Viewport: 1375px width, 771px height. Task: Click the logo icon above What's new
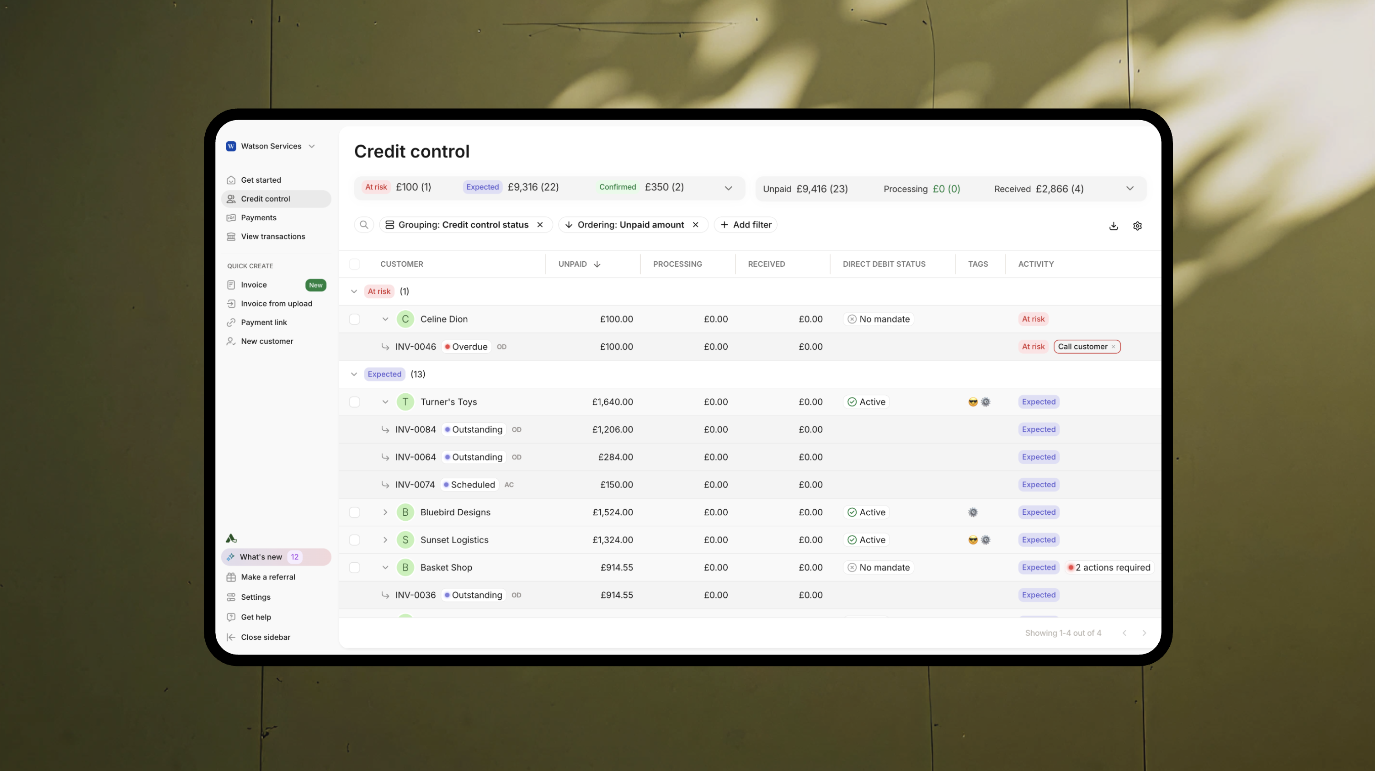tap(231, 539)
